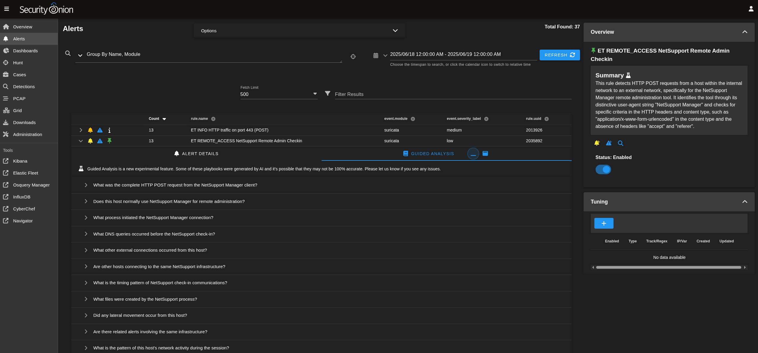The image size is (758, 353).
Task: Collapse the Tuning panel
Action: (745, 202)
